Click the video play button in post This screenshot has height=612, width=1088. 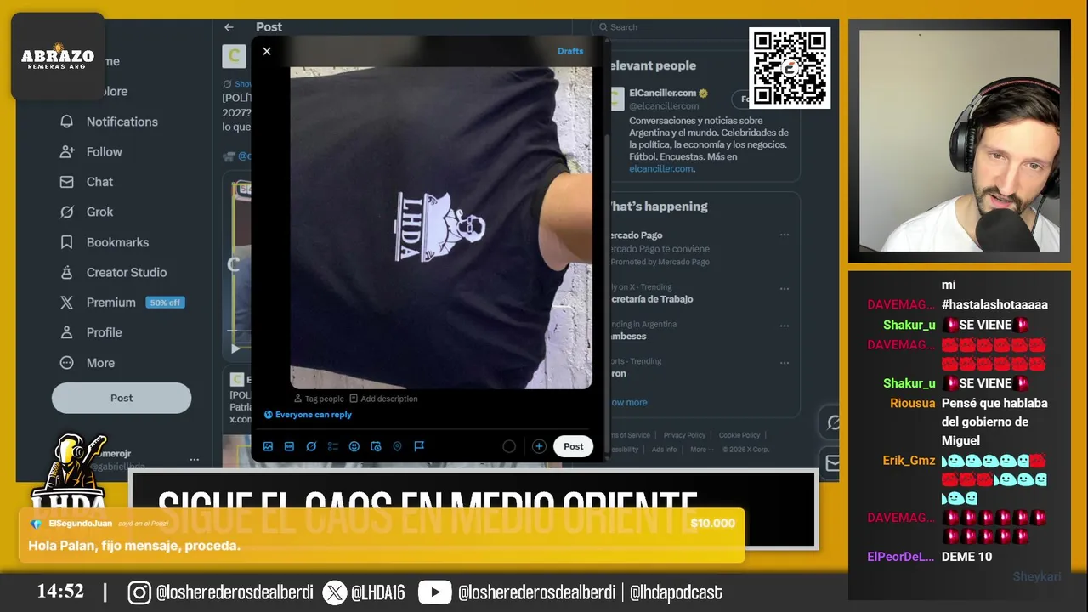[236, 348]
